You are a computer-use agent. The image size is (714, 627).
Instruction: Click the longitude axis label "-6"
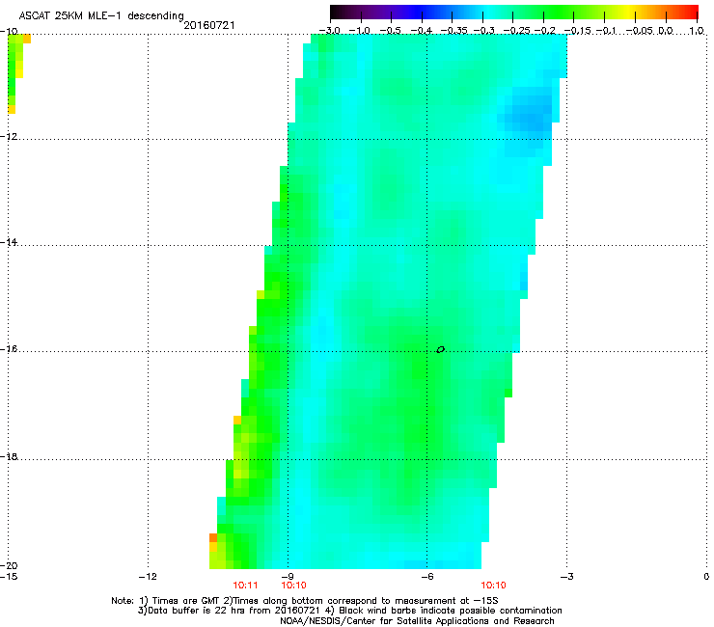click(x=427, y=577)
